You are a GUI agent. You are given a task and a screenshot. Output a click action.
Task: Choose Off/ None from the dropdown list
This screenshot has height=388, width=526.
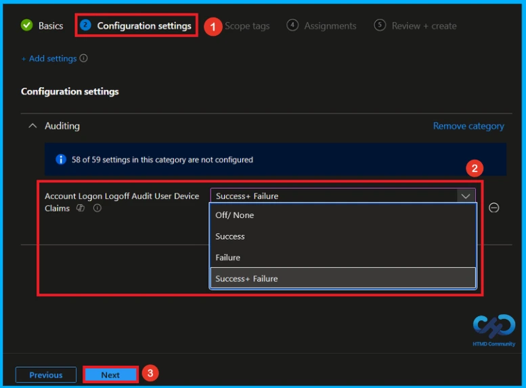[343, 215]
